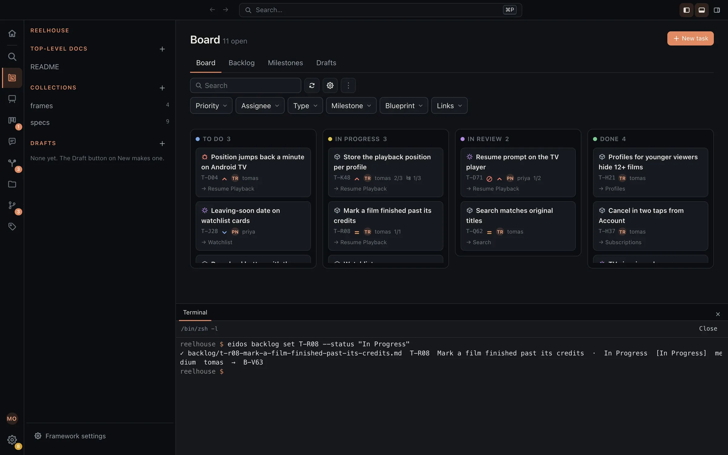This screenshot has height=455, width=728.
Task: Open the presentation frames icon in sidebar
Action: coord(12,99)
